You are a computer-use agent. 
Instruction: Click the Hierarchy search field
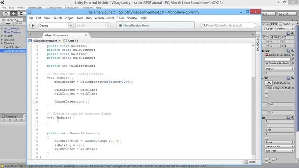20,23
